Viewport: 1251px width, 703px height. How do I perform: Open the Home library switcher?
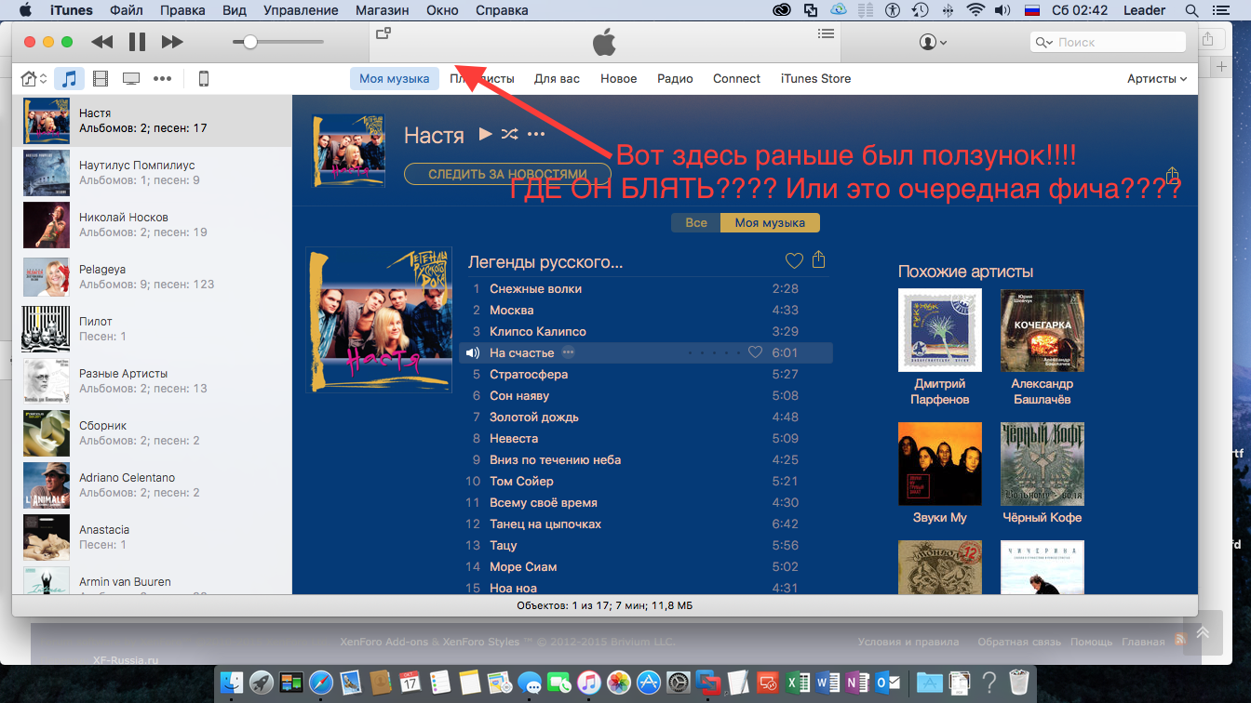point(34,79)
